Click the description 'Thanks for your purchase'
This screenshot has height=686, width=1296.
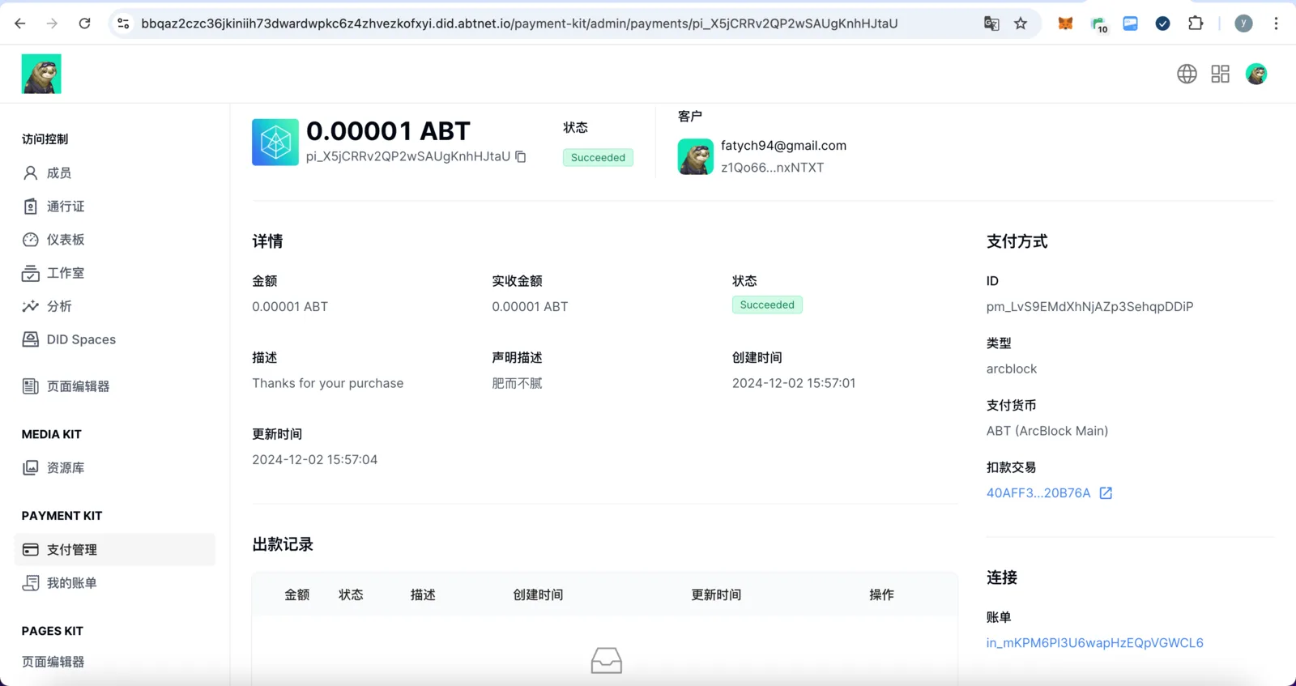pos(327,383)
